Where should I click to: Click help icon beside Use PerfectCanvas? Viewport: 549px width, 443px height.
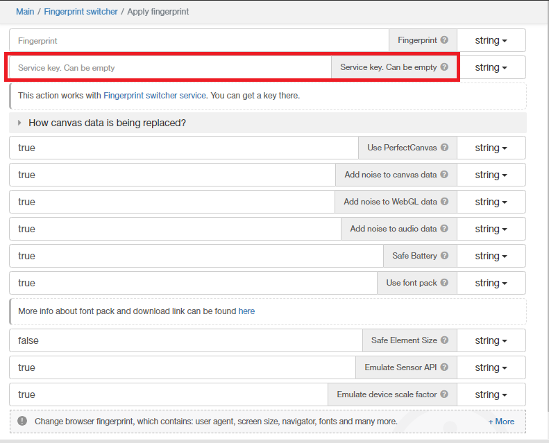coord(444,148)
